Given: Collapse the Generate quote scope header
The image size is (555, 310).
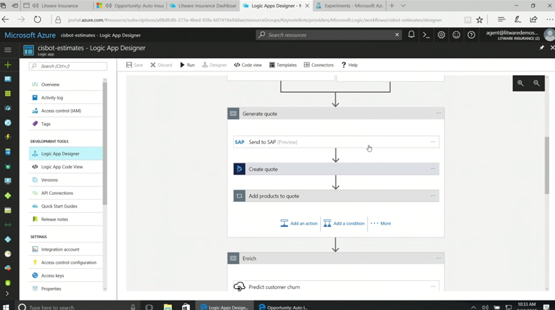Looking at the screenshot, I should (x=335, y=114).
